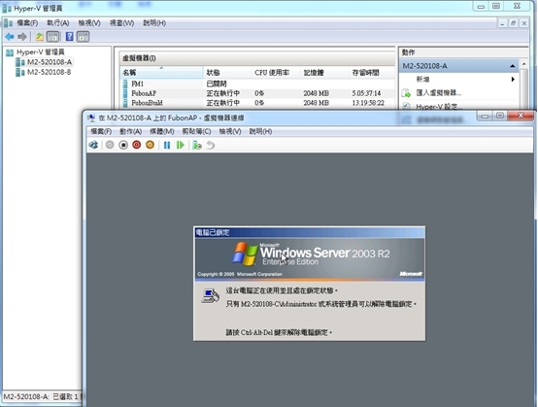Select server M2-520108-B in tree
The height and width of the screenshot is (407, 538).
[50, 72]
